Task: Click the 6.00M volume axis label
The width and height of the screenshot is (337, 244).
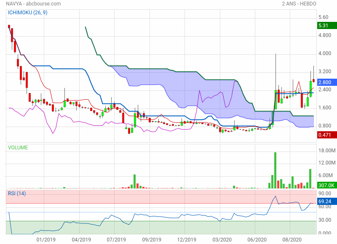Action: [x=326, y=175]
